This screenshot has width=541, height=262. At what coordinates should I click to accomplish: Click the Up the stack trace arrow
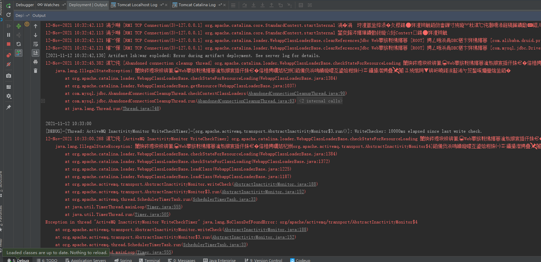coord(35,26)
